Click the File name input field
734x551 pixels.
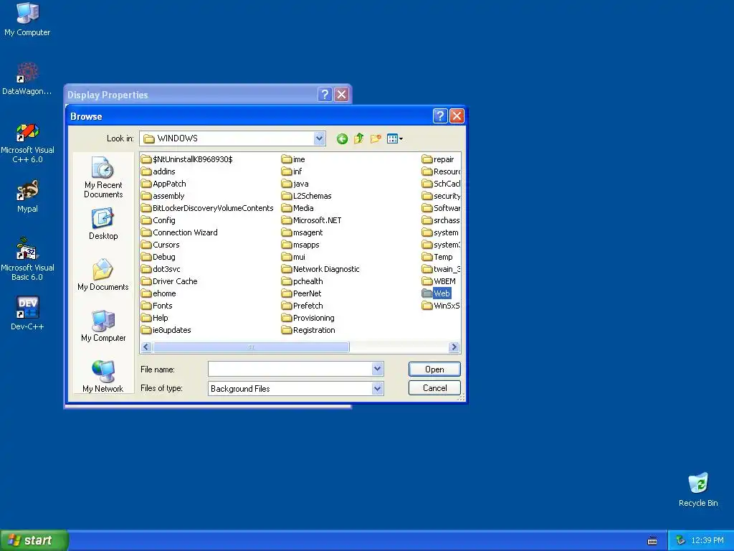(x=290, y=369)
